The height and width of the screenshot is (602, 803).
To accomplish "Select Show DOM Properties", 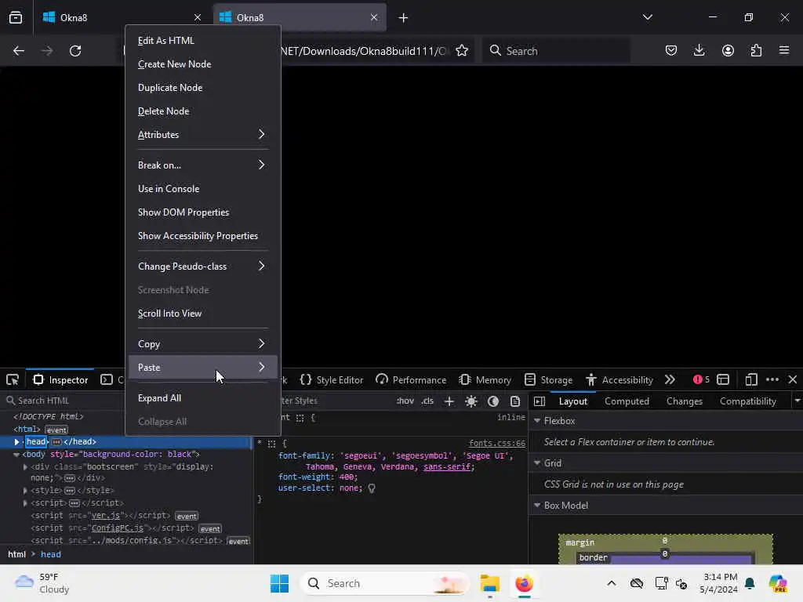I will pyautogui.click(x=203, y=212).
